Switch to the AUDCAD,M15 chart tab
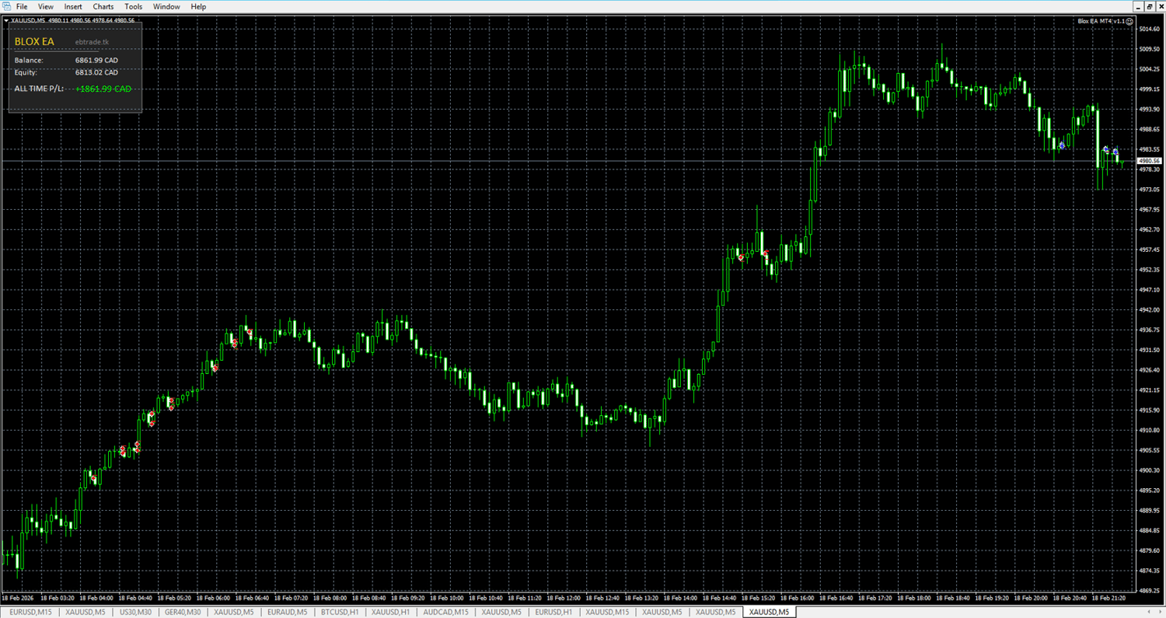The width and height of the screenshot is (1166, 618). [x=446, y=613]
